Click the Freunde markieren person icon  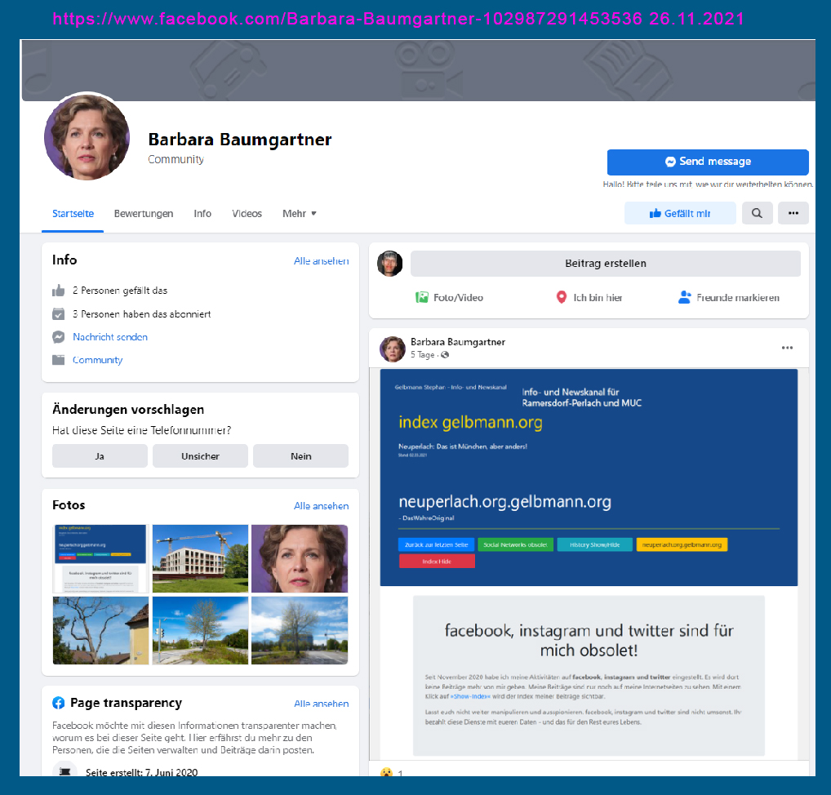click(684, 297)
